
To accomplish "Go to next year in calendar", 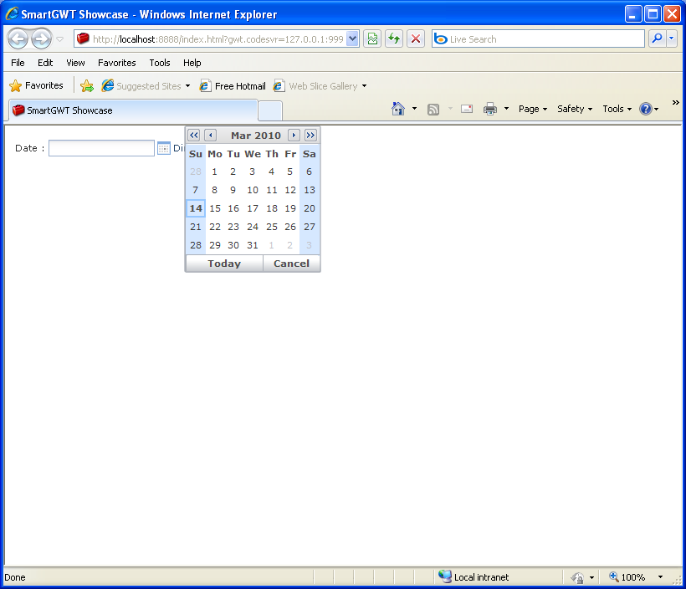I will tap(310, 136).
